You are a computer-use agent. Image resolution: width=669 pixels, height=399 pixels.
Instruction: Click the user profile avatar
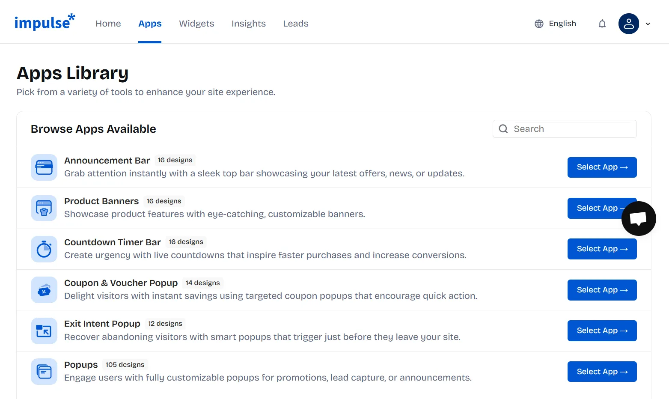click(629, 24)
